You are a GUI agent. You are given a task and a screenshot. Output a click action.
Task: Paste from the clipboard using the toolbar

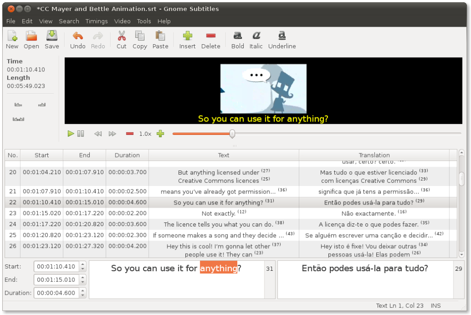click(x=160, y=36)
